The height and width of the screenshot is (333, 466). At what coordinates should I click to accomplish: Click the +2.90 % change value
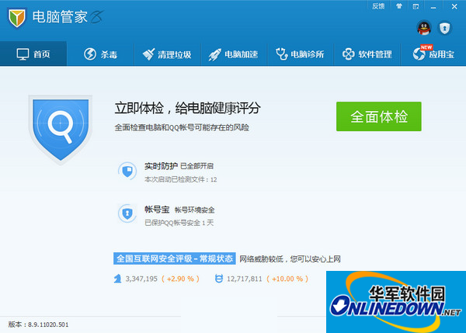click(180, 279)
